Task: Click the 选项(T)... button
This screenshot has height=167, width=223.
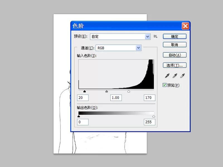Action: coord(175,65)
